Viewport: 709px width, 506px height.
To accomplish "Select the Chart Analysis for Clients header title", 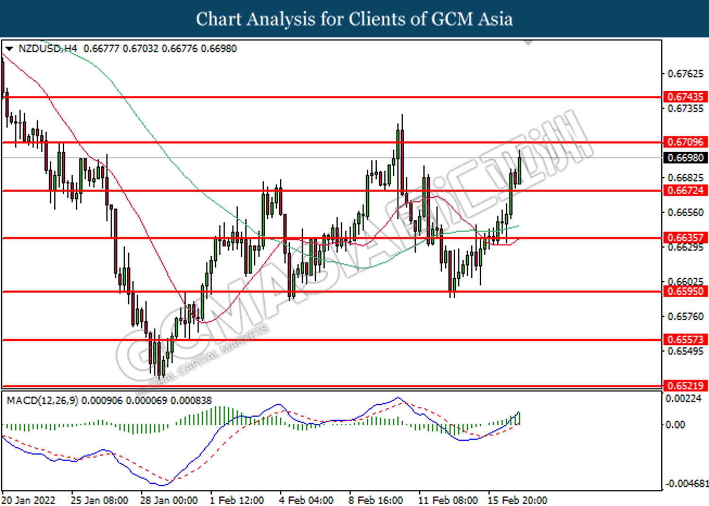I will click(354, 19).
